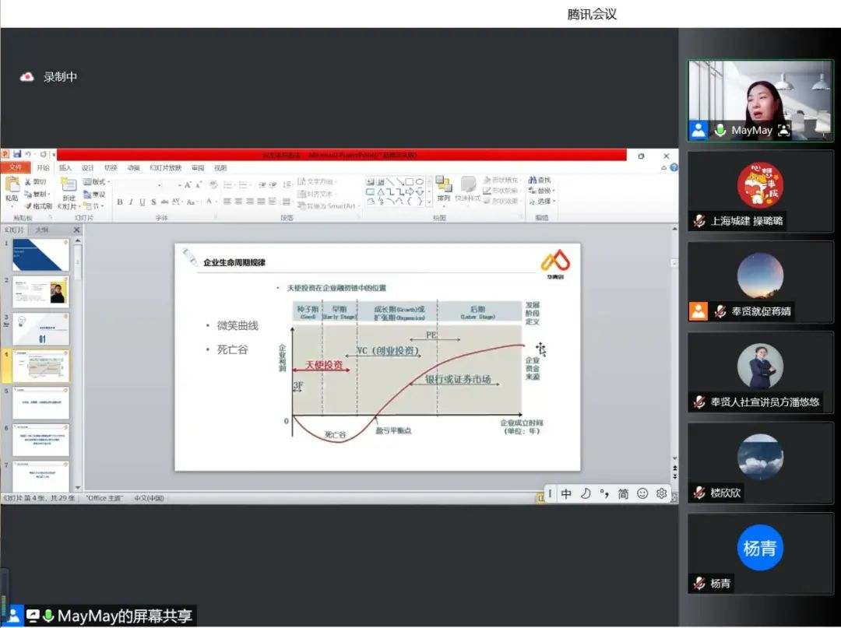Click the New Slide icon
841x628 pixels.
click(68, 185)
